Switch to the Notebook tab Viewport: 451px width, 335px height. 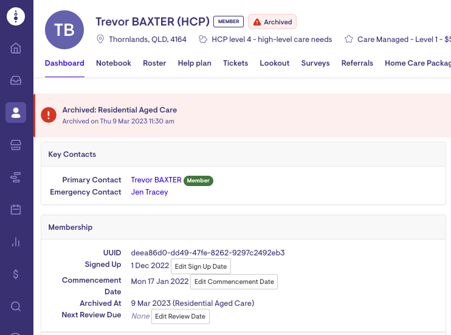113,63
